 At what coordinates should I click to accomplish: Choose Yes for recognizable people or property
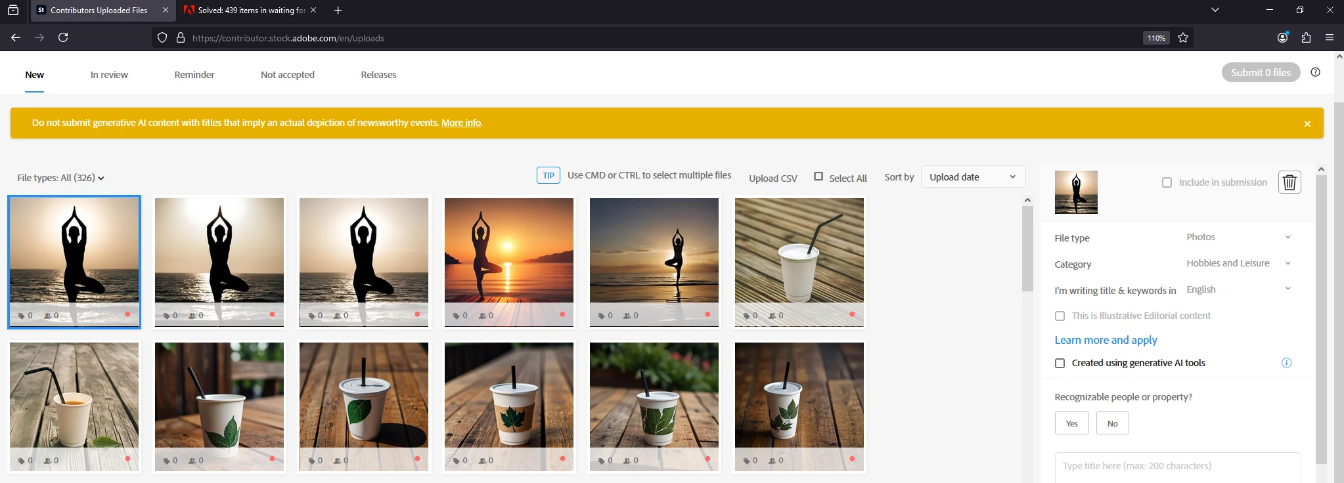point(1071,423)
